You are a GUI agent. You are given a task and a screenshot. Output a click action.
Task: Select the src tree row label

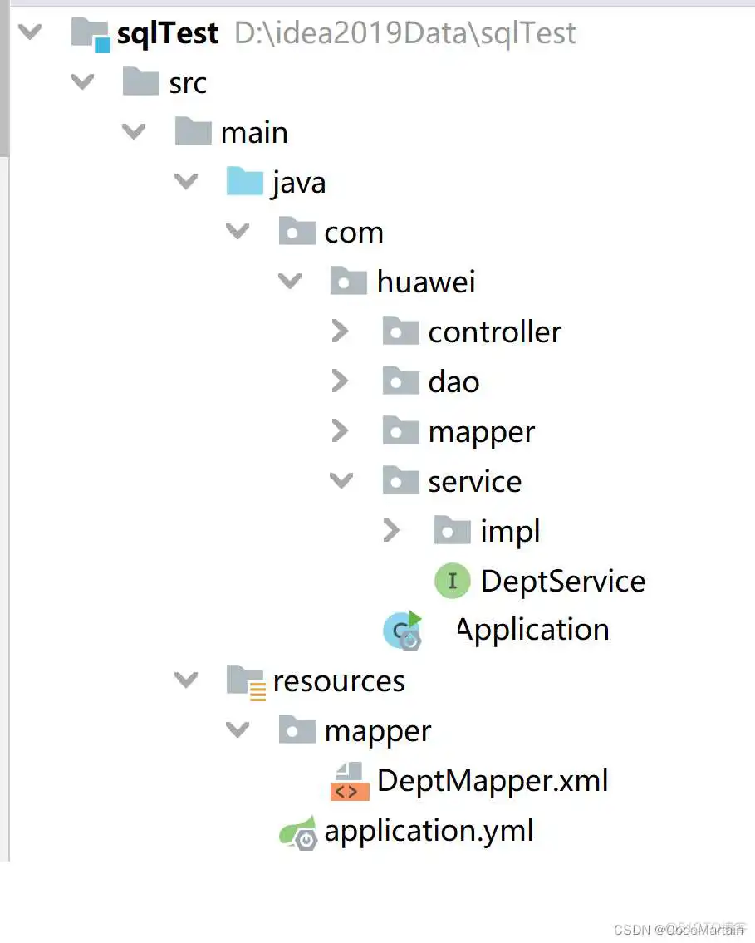point(188,83)
